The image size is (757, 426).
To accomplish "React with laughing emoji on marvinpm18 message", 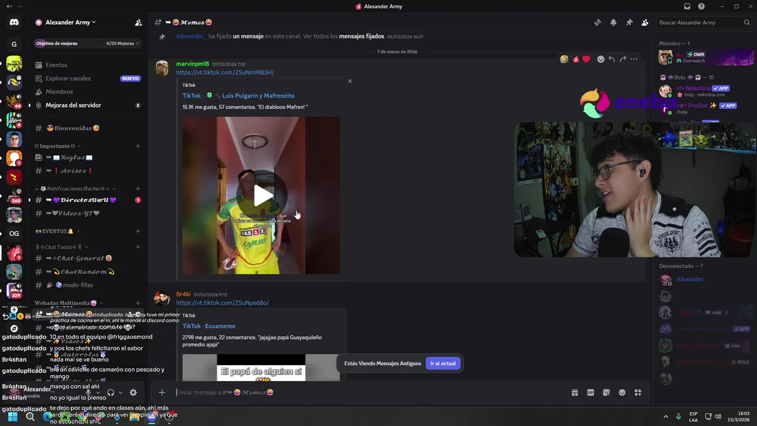I will click(564, 59).
